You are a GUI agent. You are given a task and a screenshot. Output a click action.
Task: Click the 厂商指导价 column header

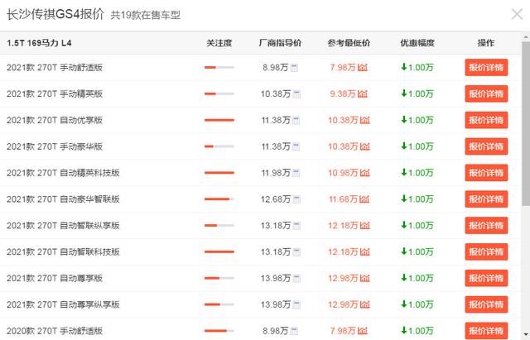click(280, 43)
